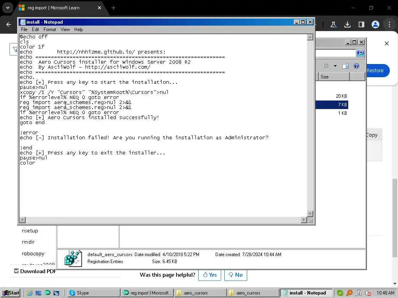Open the fourth quick launch window icon
The image size is (398, 298).
56,293
